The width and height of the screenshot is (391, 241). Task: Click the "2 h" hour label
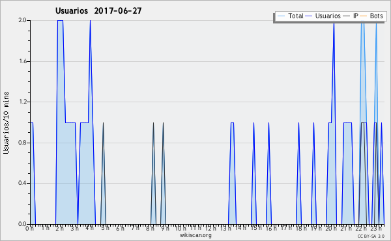coord(59,229)
